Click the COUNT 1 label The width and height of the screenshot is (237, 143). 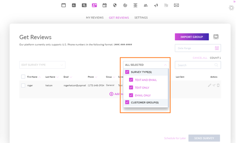[x=216, y=58]
